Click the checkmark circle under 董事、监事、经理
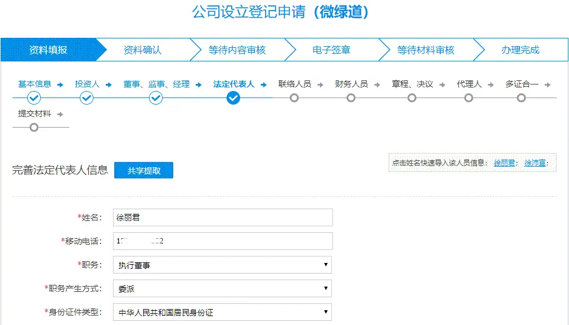Screen dimensions: 569x325 156,98
